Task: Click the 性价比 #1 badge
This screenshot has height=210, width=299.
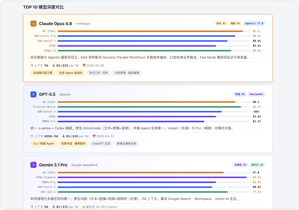Action: tap(257, 165)
